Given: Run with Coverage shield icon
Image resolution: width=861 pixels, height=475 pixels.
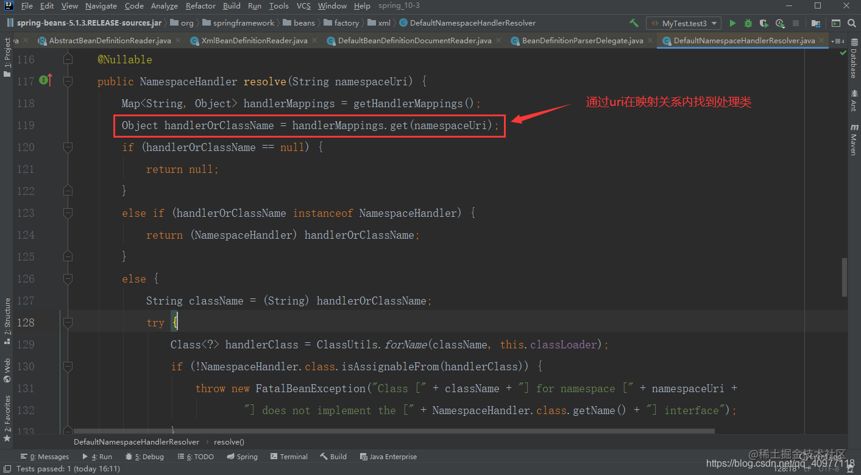Looking at the screenshot, I should coord(764,23).
